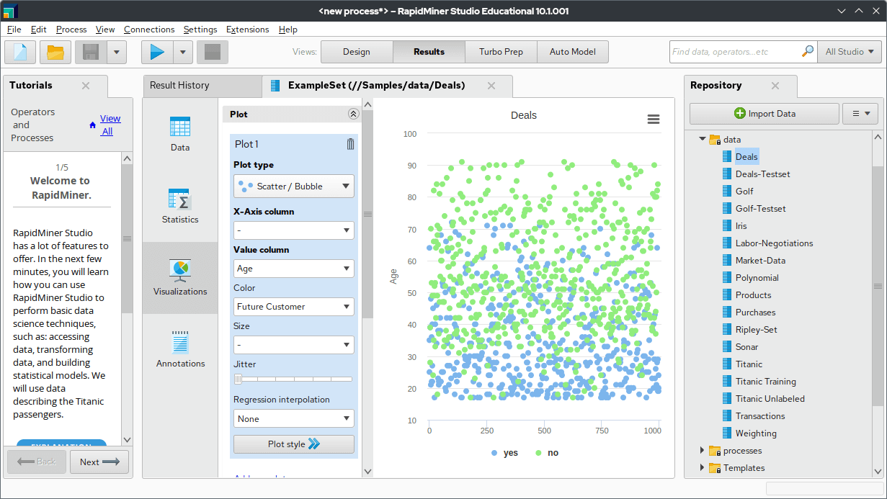Delete Plot 1 with the trash icon
The width and height of the screenshot is (887, 499).
point(350,144)
